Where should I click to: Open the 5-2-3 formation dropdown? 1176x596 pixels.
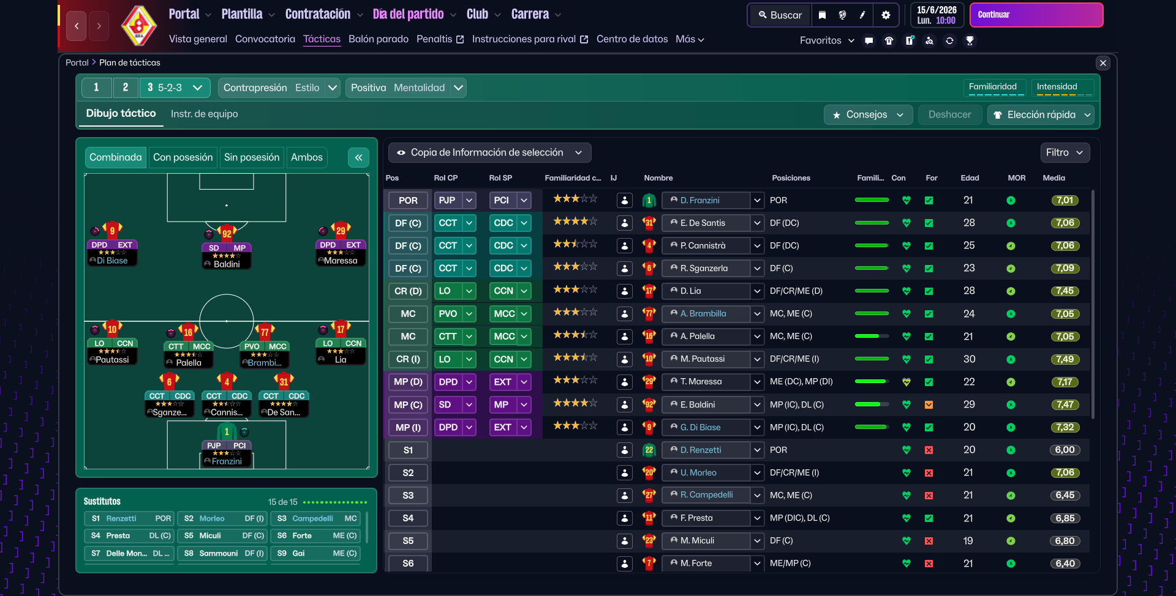(175, 88)
